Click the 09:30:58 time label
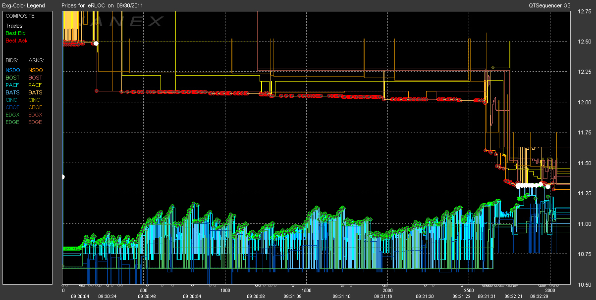 tap(257, 296)
